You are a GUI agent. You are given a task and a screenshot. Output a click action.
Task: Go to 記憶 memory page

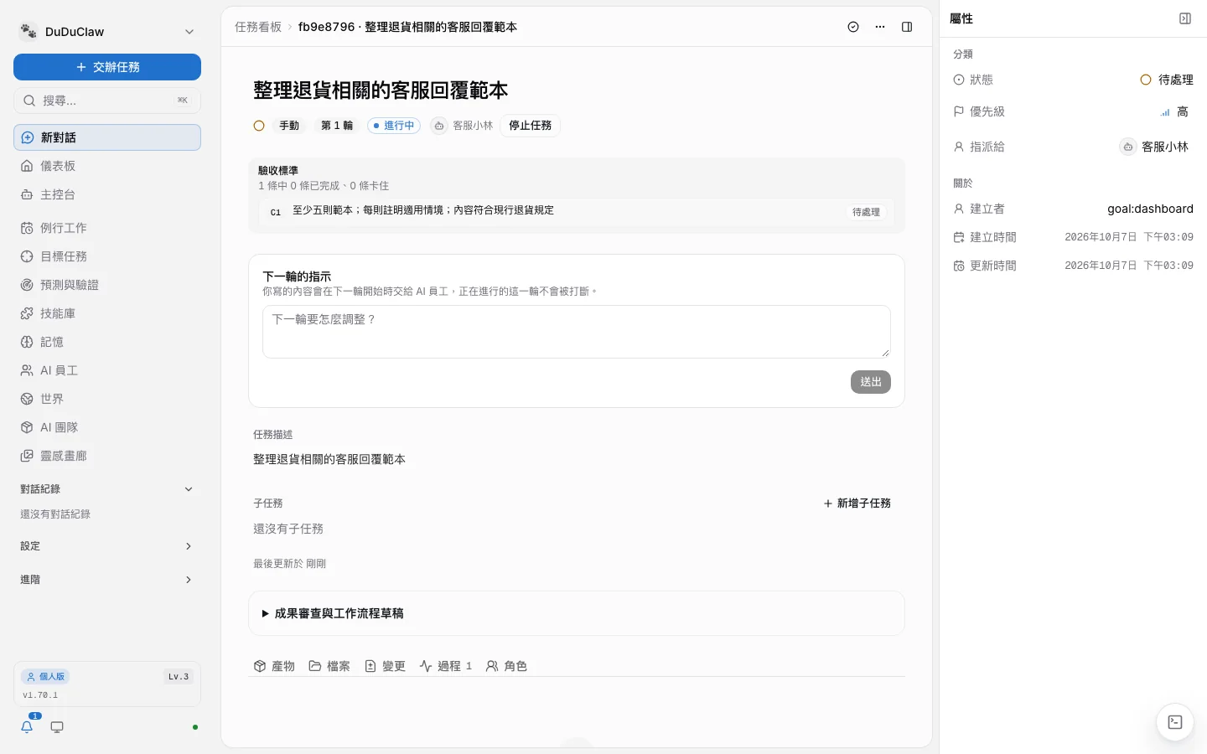coord(107,342)
